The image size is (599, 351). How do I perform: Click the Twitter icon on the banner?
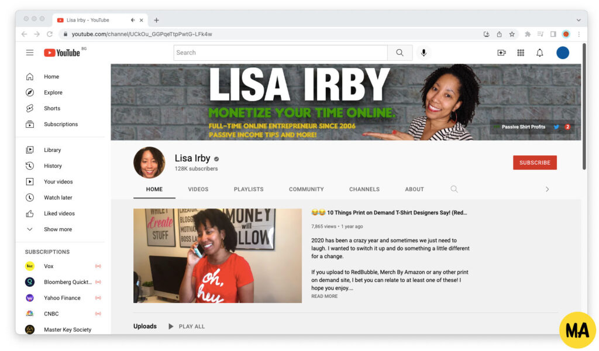point(556,127)
